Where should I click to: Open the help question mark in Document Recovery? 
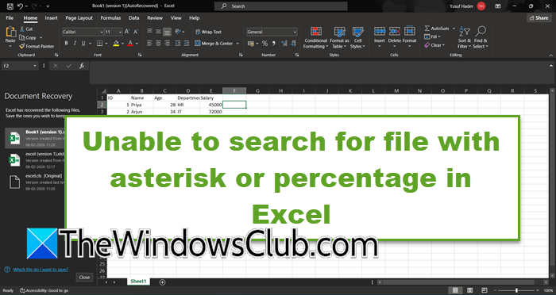7,270
